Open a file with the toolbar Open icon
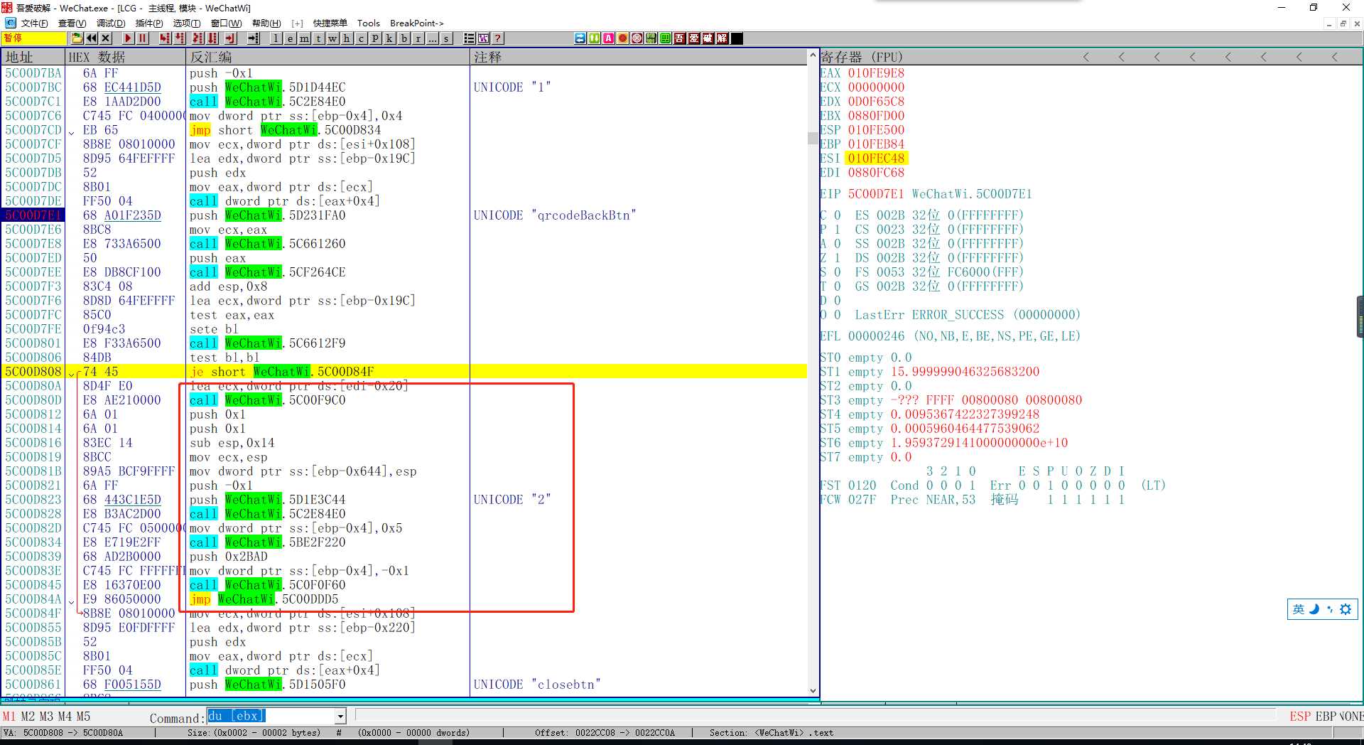The height and width of the screenshot is (745, 1364). point(77,38)
